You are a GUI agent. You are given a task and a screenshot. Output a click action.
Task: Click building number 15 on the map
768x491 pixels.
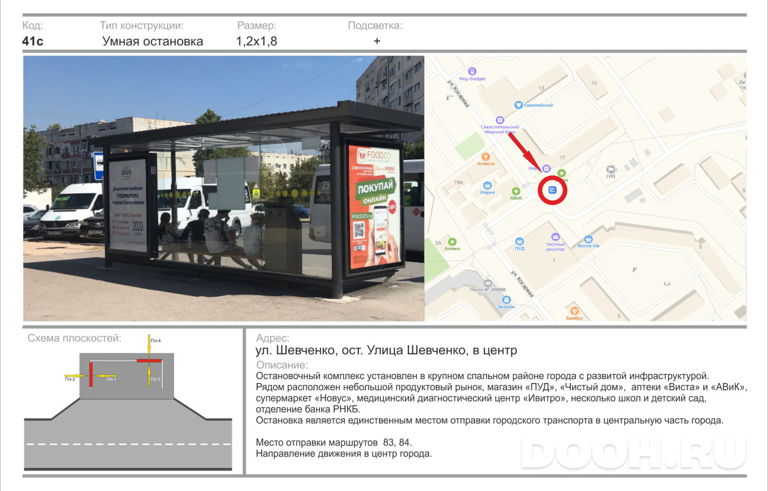click(x=595, y=83)
